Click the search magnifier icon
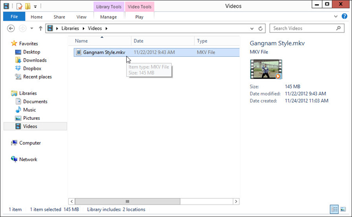This screenshot has height=217, width=352. point(338,28)
